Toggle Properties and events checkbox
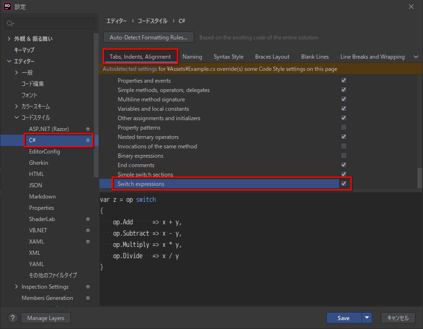This screenshot has width=423, height=329. 344,80
